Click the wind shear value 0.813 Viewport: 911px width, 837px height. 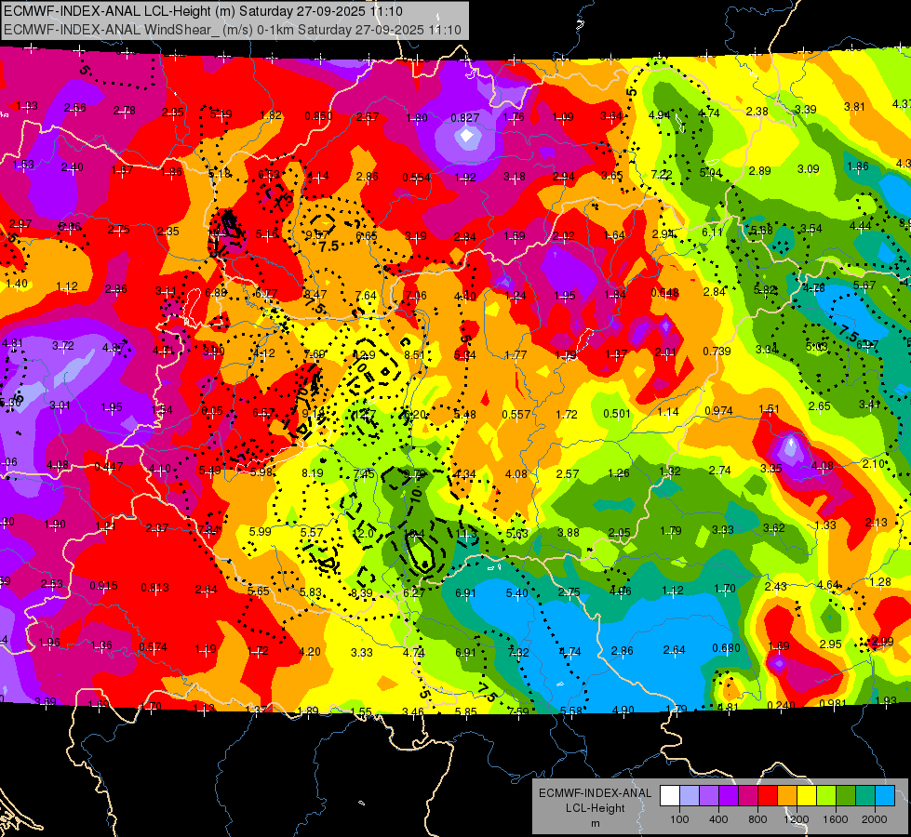click(155, 588)
